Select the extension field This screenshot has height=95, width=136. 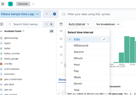pos(10,74)
